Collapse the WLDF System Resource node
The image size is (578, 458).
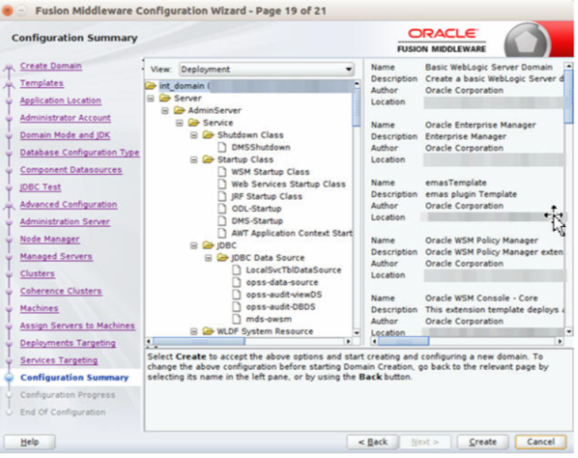click(x=194, y=332)
